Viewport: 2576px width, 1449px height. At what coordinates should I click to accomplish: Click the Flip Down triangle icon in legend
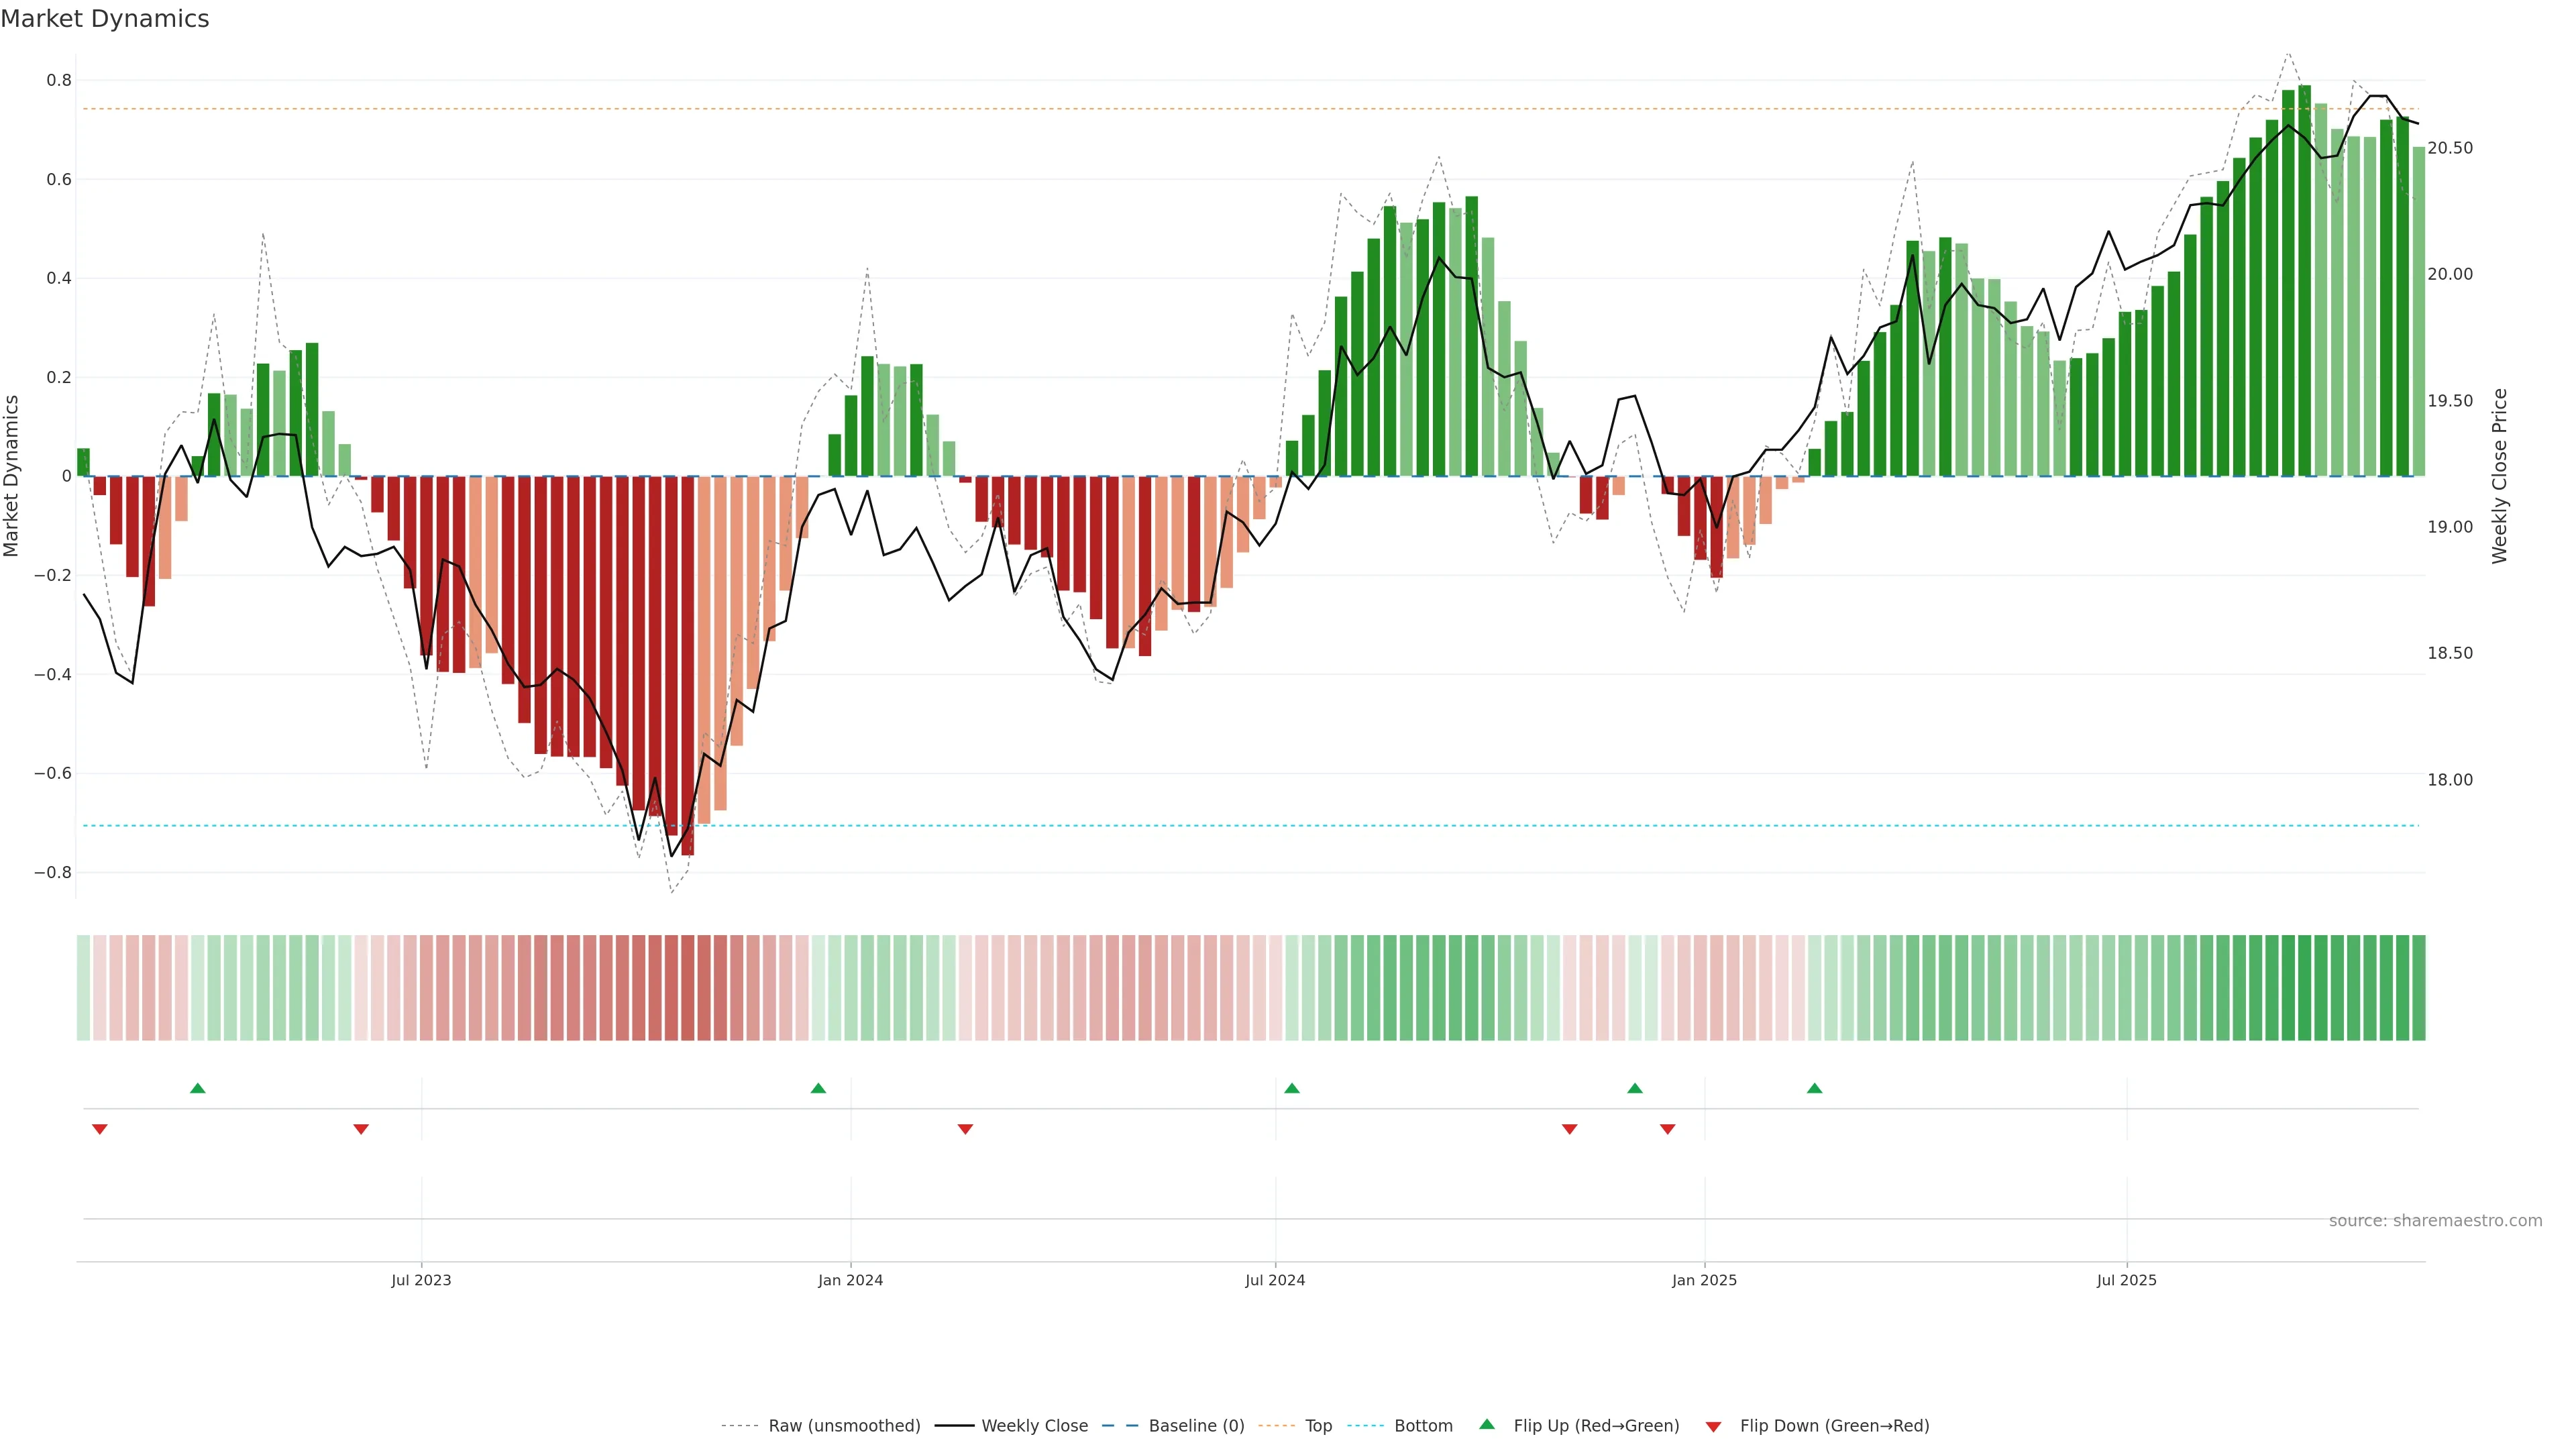1713,1426
